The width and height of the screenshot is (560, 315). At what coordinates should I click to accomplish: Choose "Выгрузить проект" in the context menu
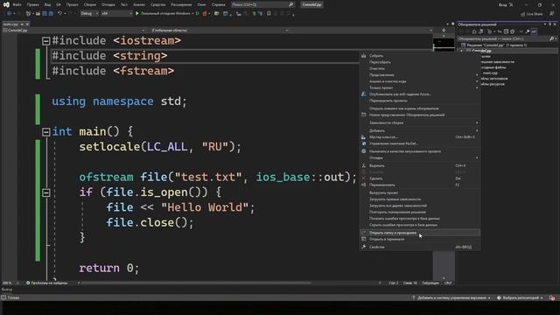tap(420, 192)
